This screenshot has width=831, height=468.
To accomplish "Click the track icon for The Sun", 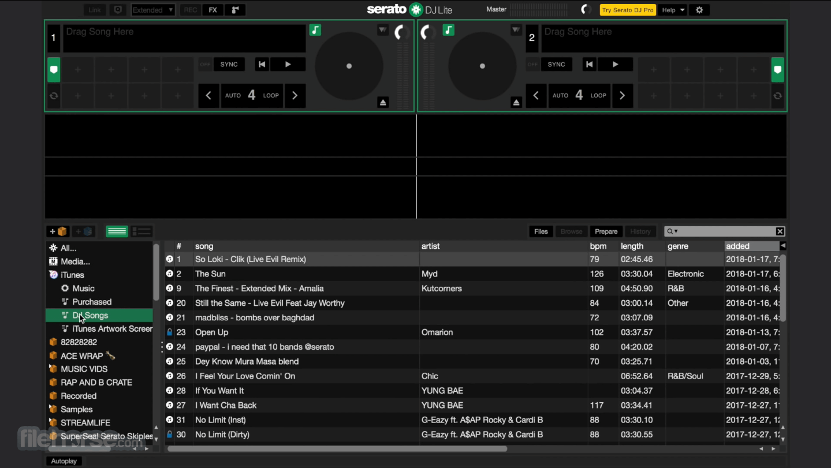I will click(170, 274).
